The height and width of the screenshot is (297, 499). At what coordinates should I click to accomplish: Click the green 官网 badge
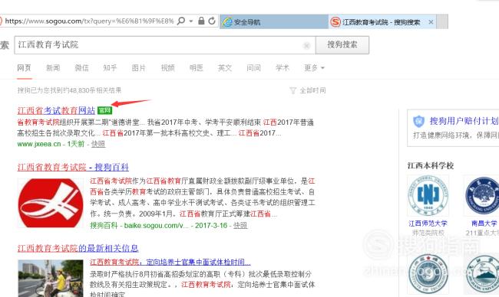pyautogui.click(x=104, y=110)
